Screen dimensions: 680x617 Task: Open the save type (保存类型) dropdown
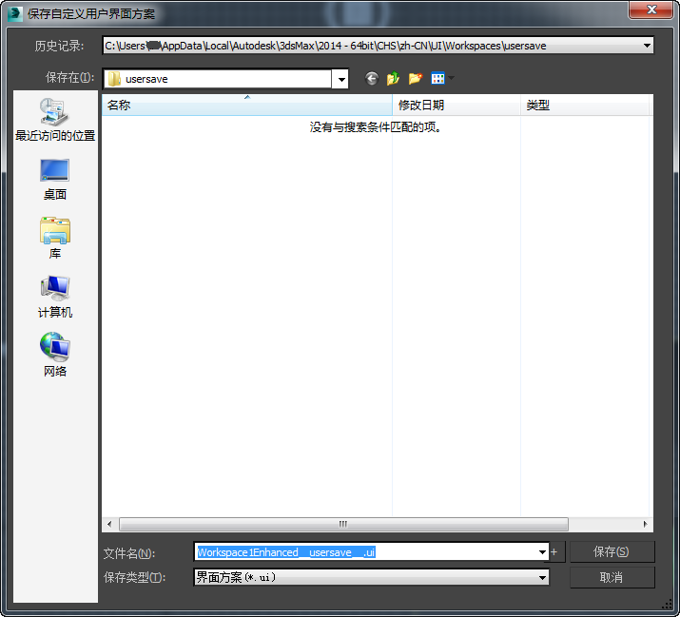(372, 577)
